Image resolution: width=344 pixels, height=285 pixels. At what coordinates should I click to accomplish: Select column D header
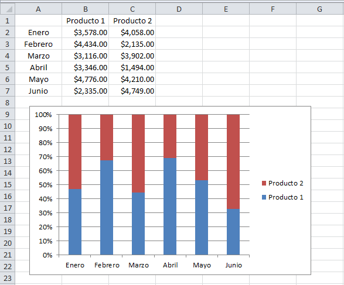coord(179,9)
